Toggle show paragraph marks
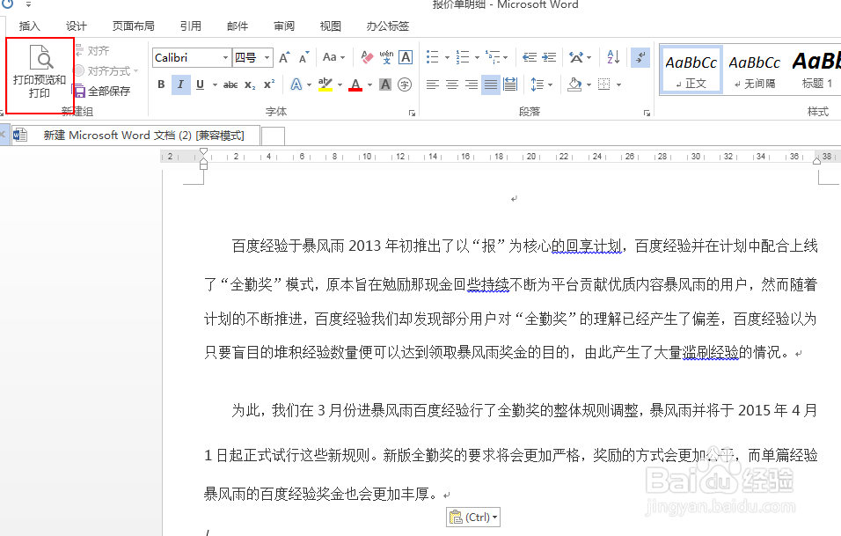841x536 pixels. coord(639,57)
